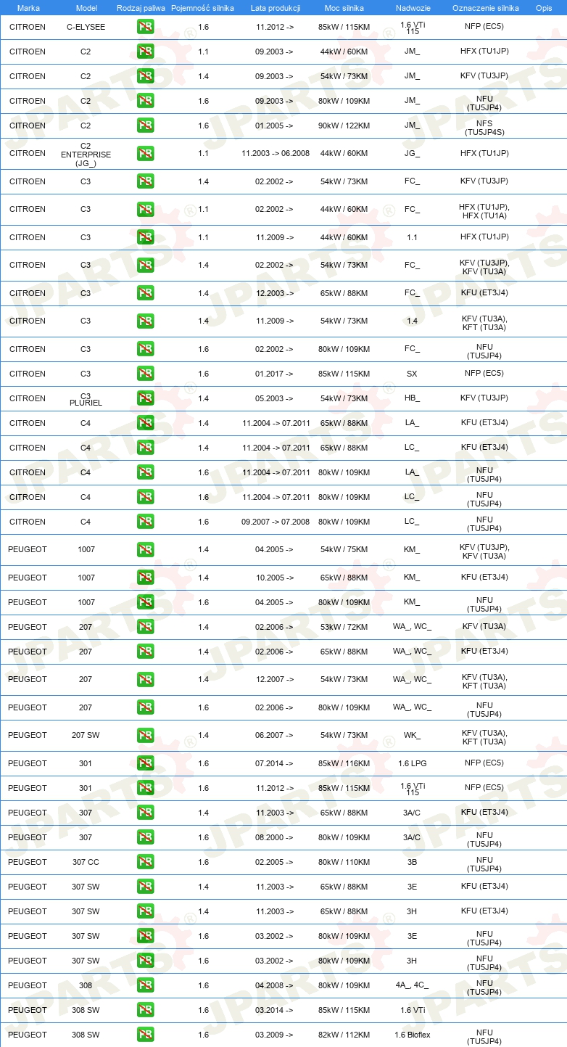Select the '11.2003 -> 06.2008' production years cell

276,153
